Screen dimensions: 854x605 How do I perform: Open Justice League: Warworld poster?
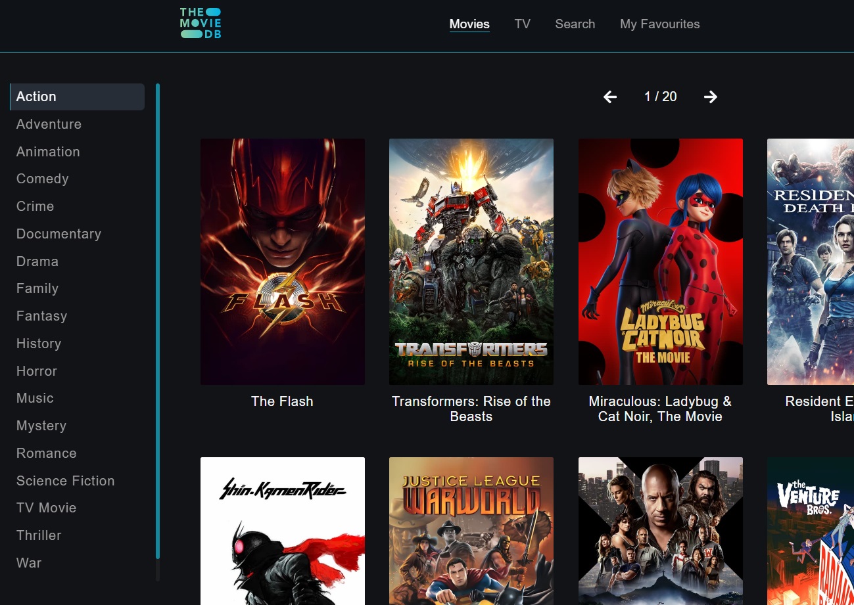tap(471, 531)
